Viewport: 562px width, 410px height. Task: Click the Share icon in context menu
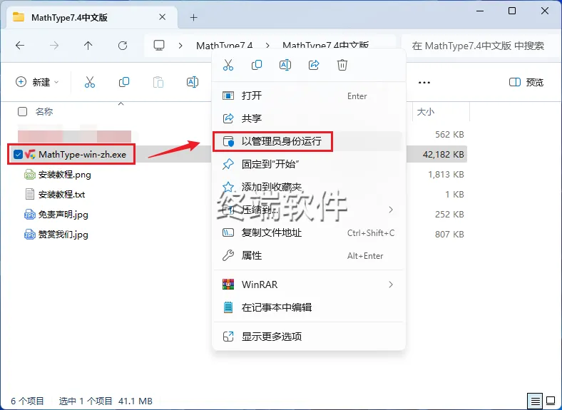(x=314, y=65)
